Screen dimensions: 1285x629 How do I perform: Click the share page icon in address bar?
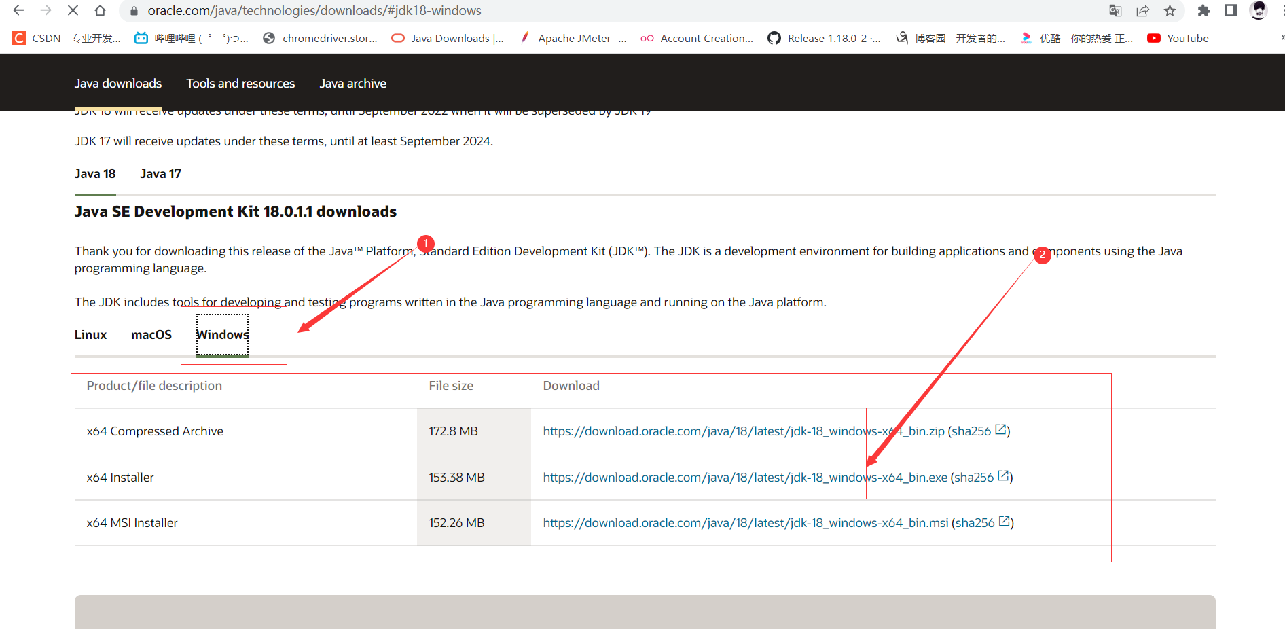(1142, 11)
